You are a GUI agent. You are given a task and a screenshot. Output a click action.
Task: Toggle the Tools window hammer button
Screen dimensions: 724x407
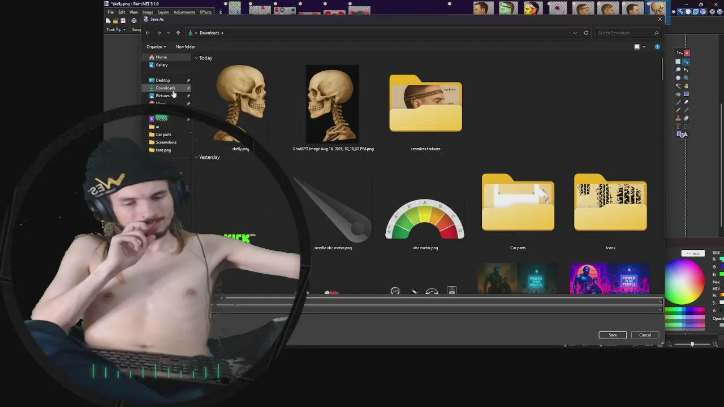pos(680,11)
